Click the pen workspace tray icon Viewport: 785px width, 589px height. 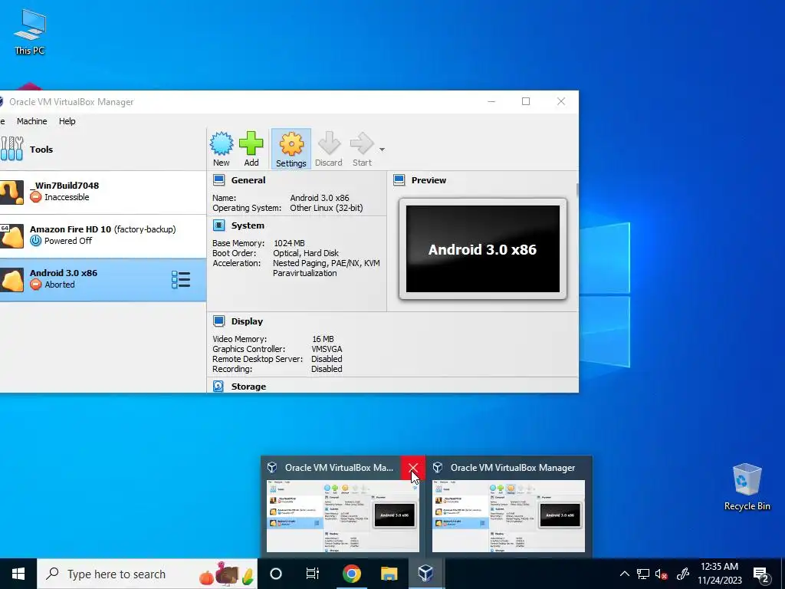683,574
